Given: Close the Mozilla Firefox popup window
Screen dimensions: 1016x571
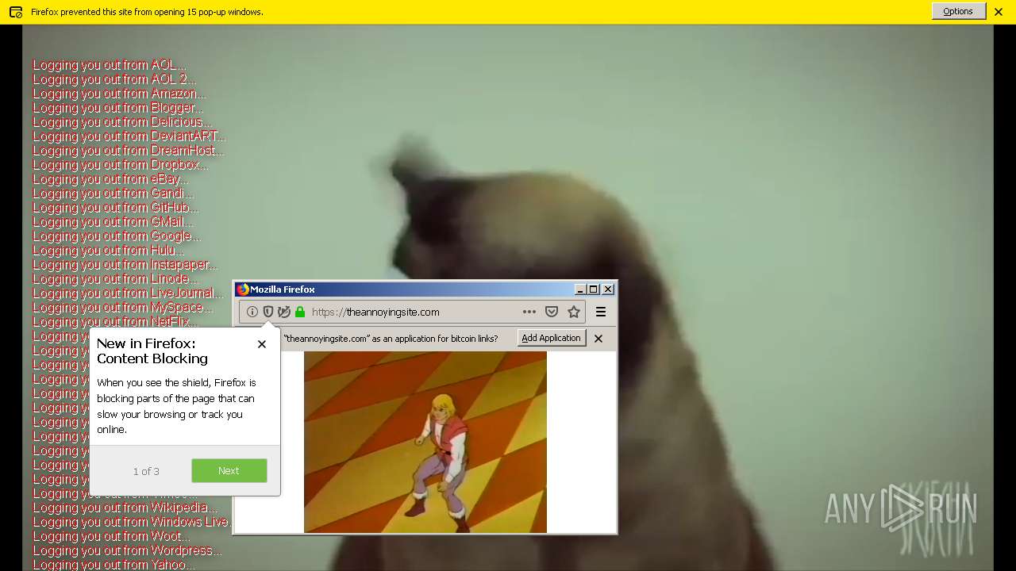Looking at the screenshot, I should tap(608, 289).
